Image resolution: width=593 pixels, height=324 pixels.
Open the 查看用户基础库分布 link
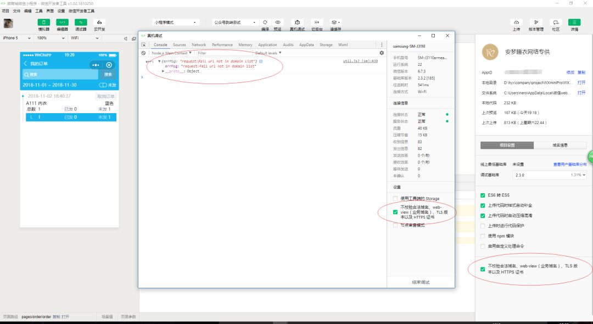(570, 164)
